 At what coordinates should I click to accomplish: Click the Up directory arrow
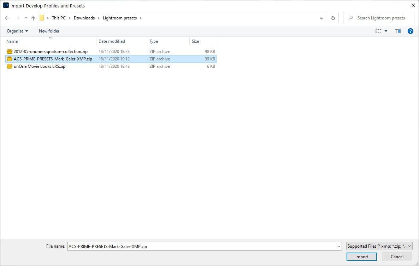tap(33, 18)
